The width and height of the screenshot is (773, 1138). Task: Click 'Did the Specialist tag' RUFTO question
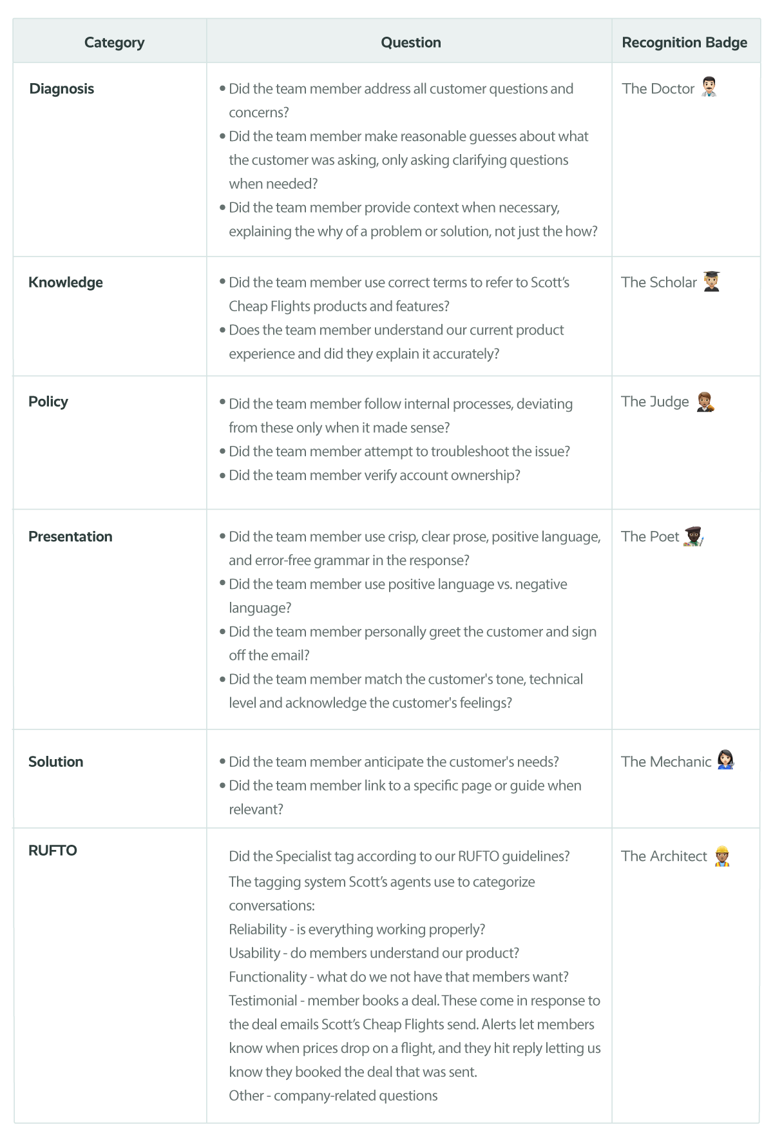(399, 856)
